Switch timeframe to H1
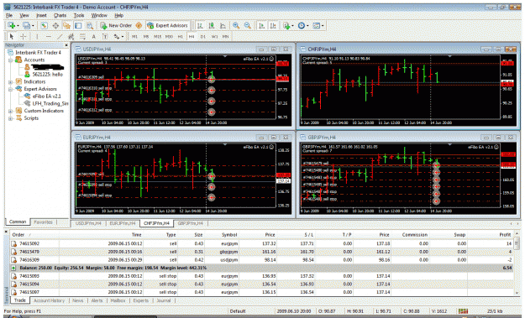Viewport: 525px width, 318px height. [x=180, y=36]
